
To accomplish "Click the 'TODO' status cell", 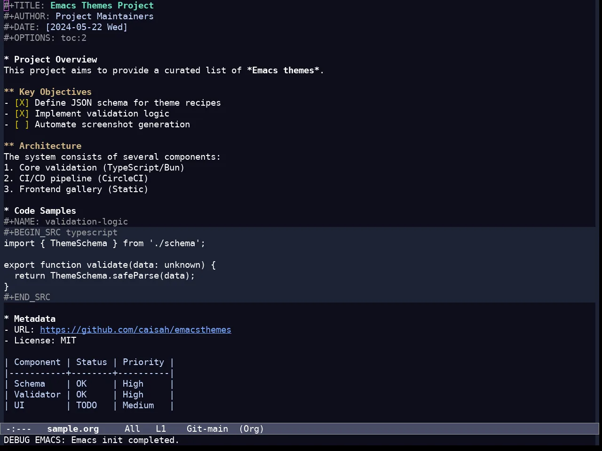I will tap(87, 405).
